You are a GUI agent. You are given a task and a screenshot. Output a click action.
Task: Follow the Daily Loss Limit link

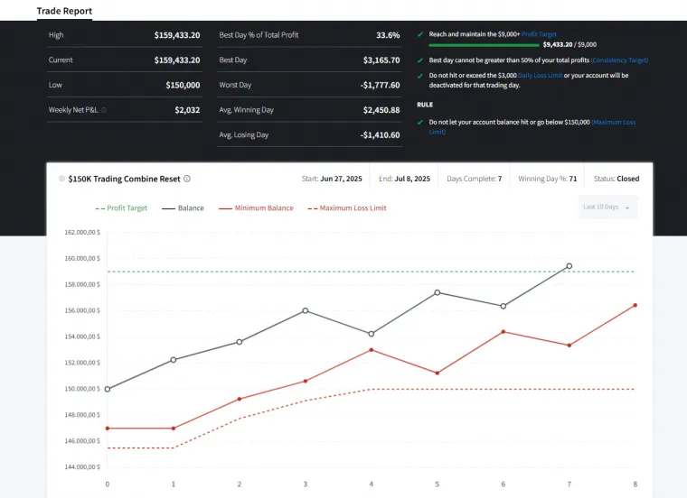[x=540, y=76]
